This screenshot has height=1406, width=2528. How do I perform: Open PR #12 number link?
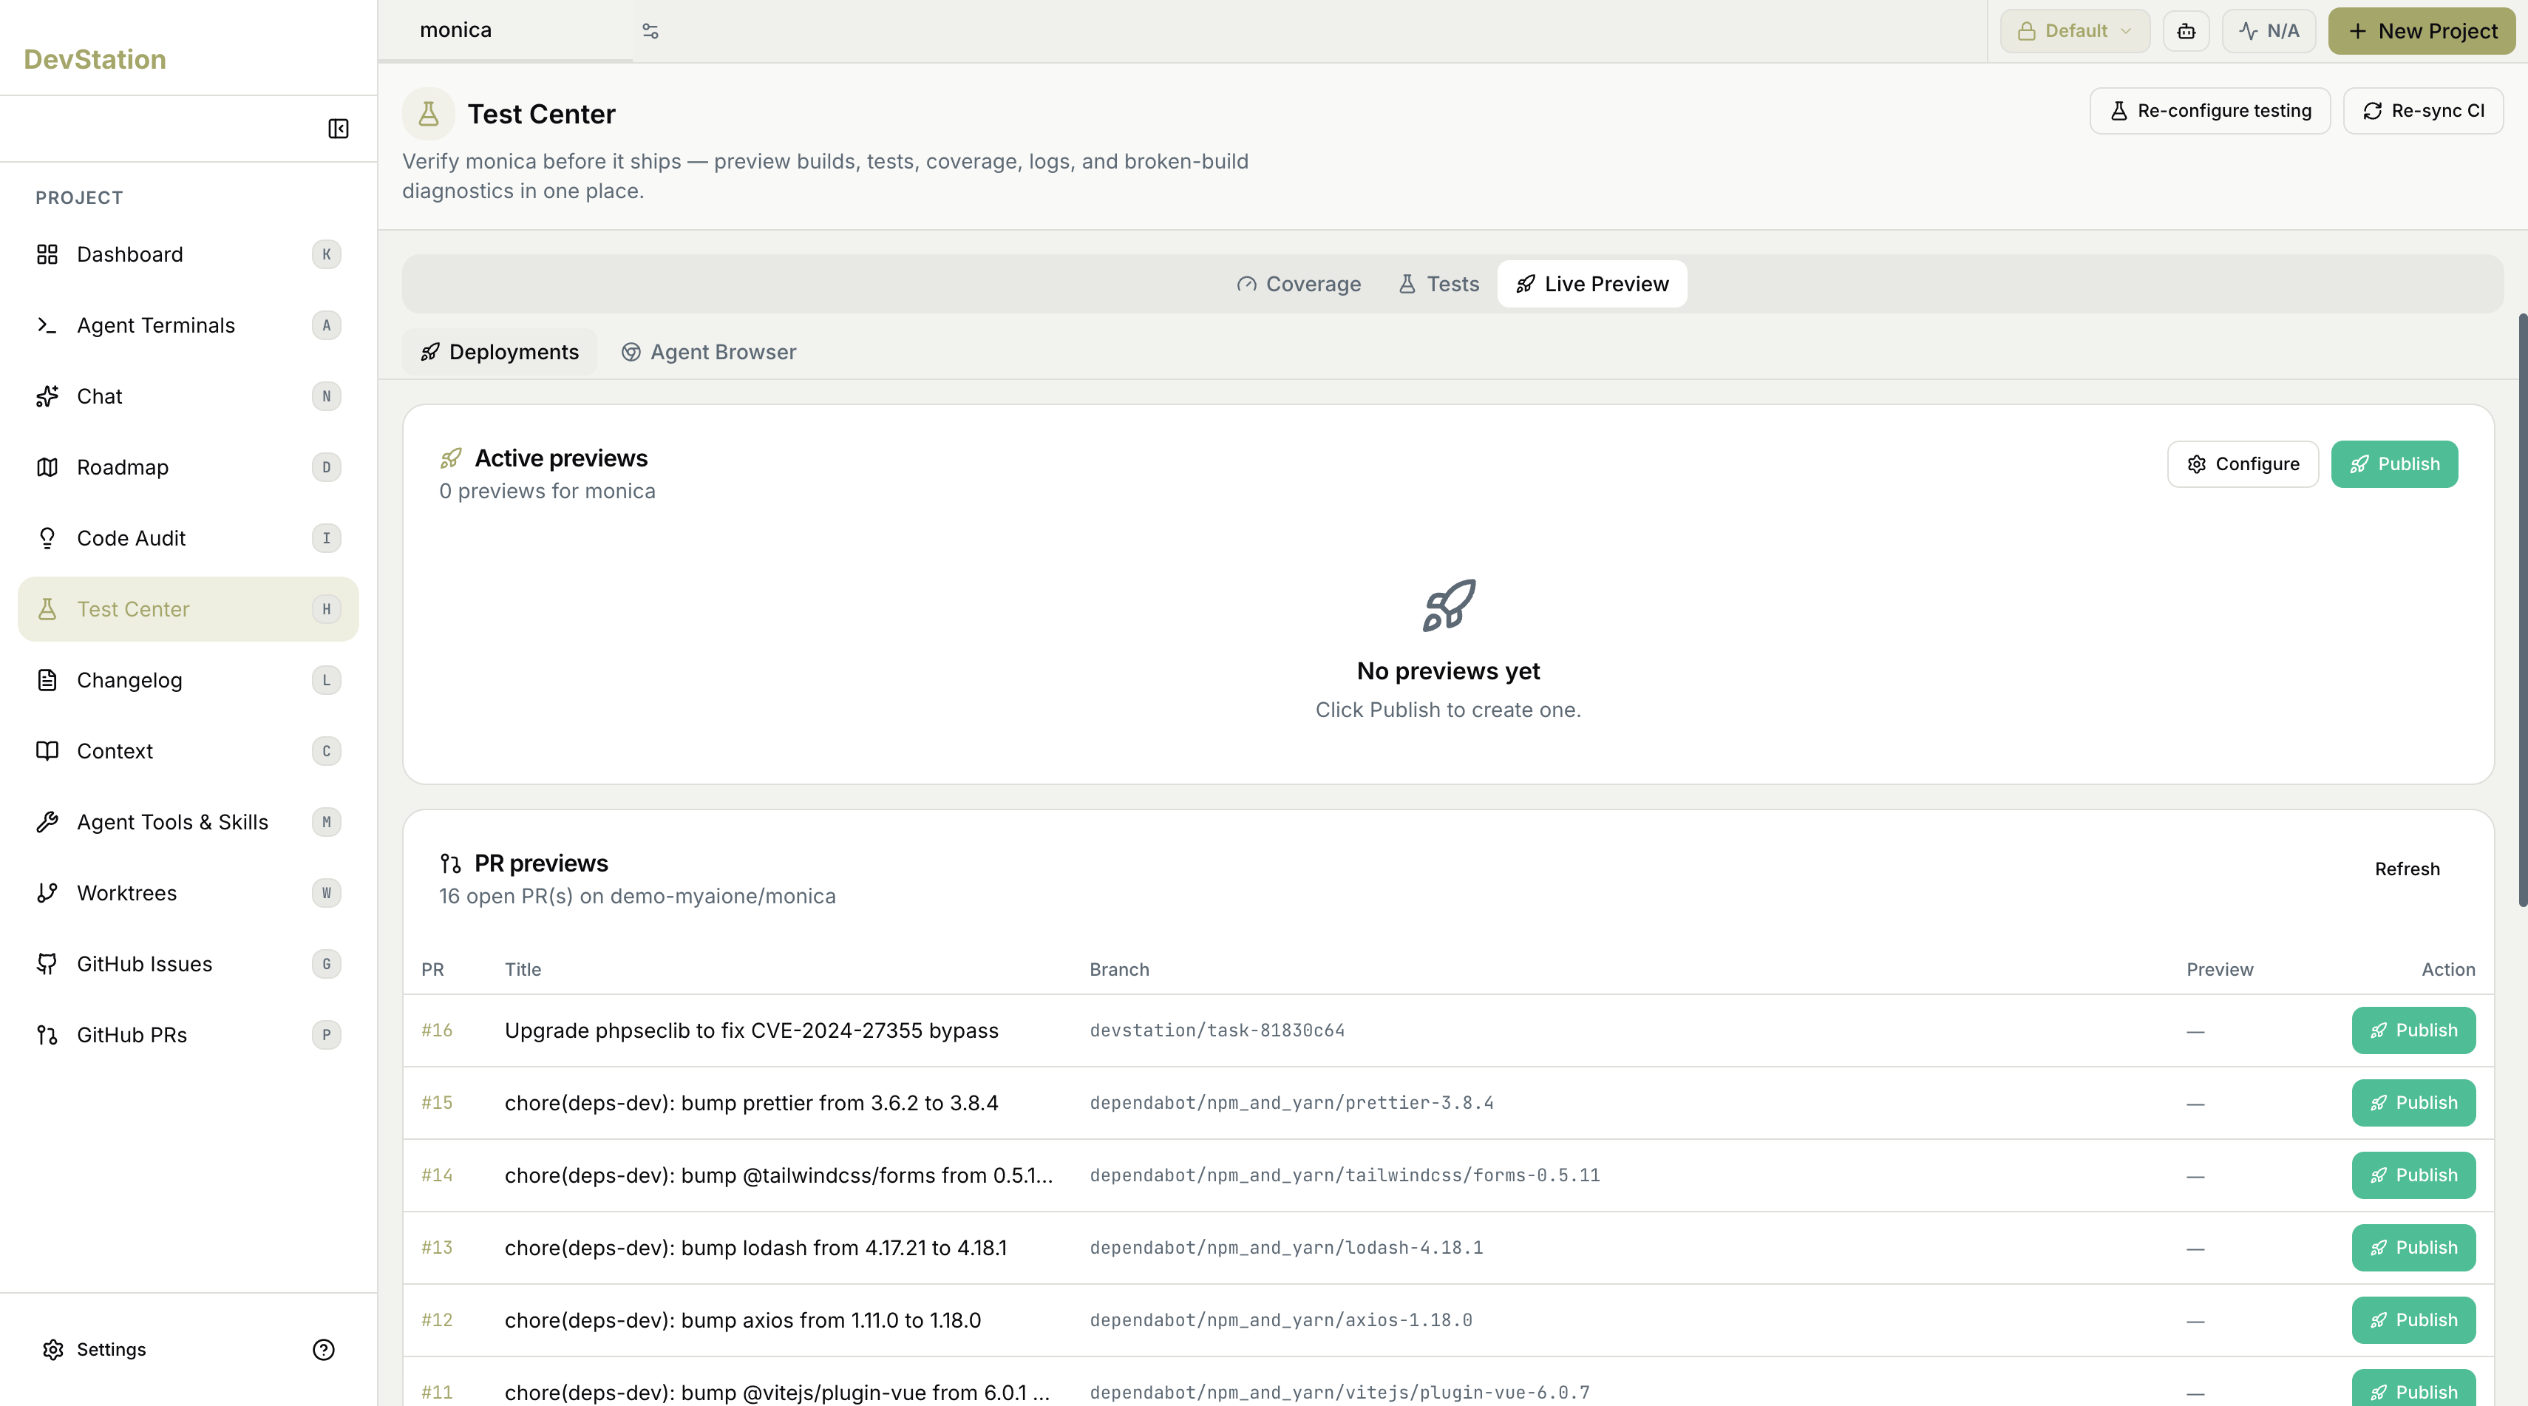click(437, 1320)
